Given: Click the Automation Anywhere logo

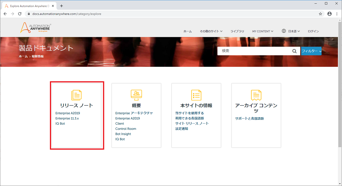Looking at the screenshot, I should (35, 28).
